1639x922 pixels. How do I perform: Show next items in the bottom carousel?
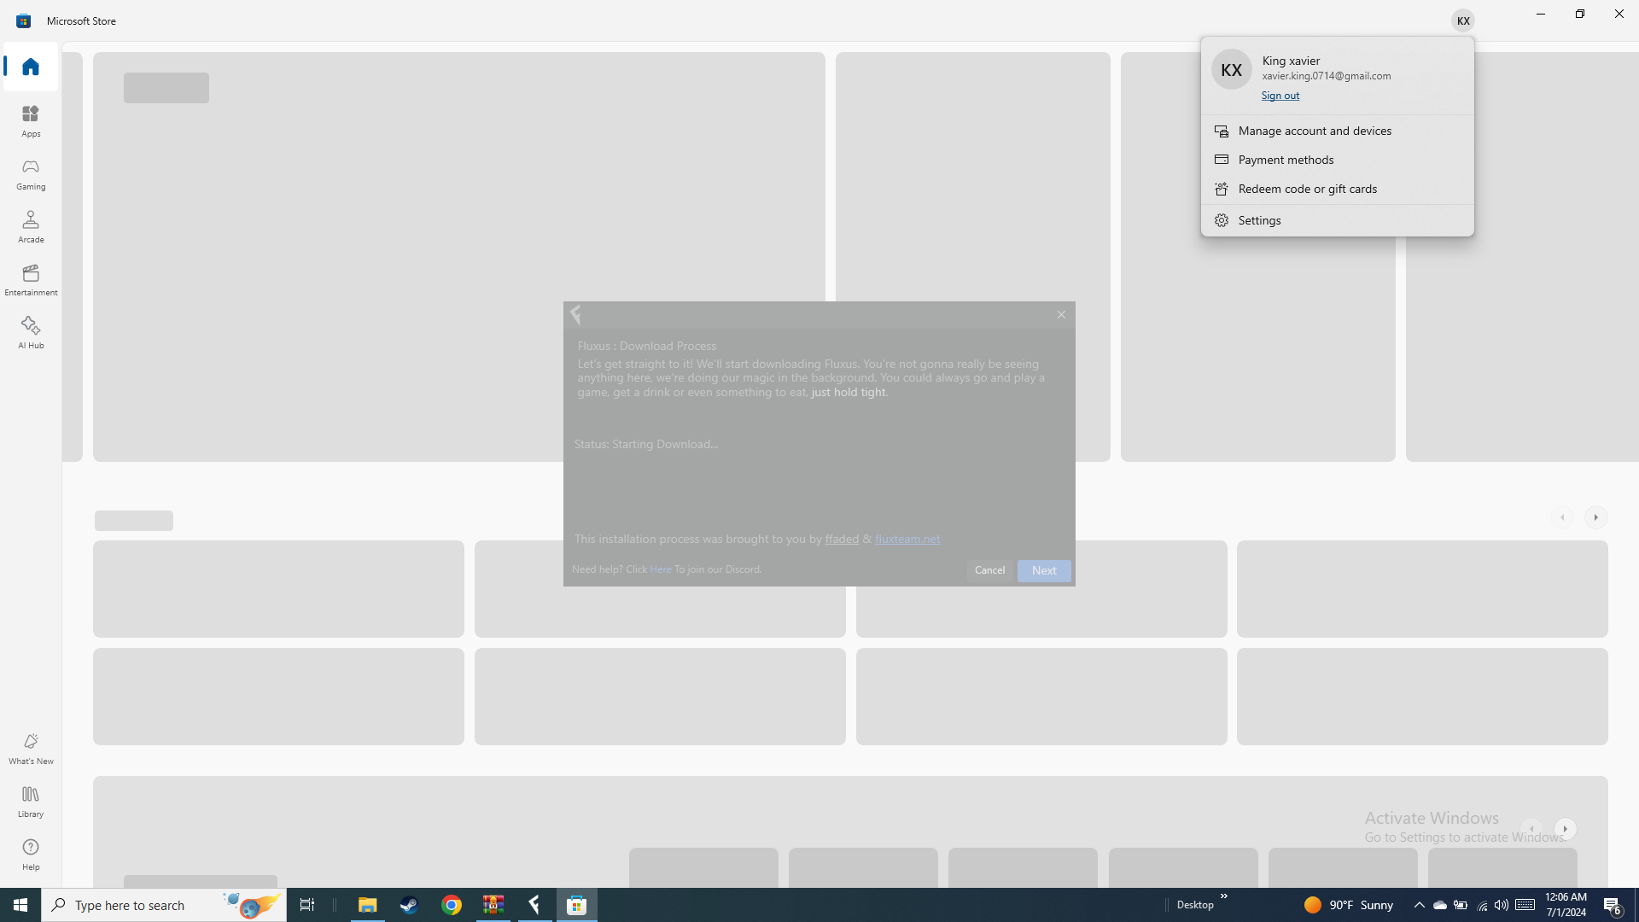tap(1565, 829)
